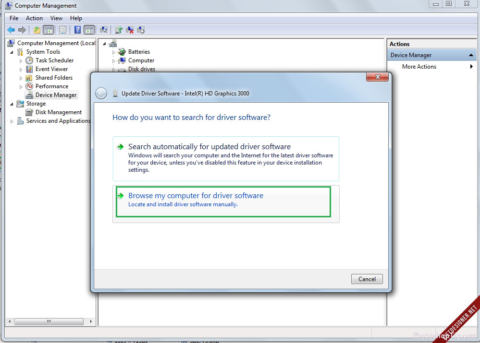The width and height of the screenshot is (480, 343).
Task: Open the Action menu
Action: pos(34,18)
